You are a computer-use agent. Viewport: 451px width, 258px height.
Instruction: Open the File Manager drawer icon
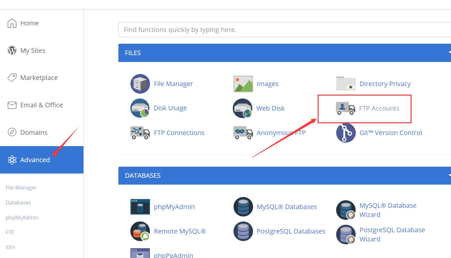[x=140, y=84]
